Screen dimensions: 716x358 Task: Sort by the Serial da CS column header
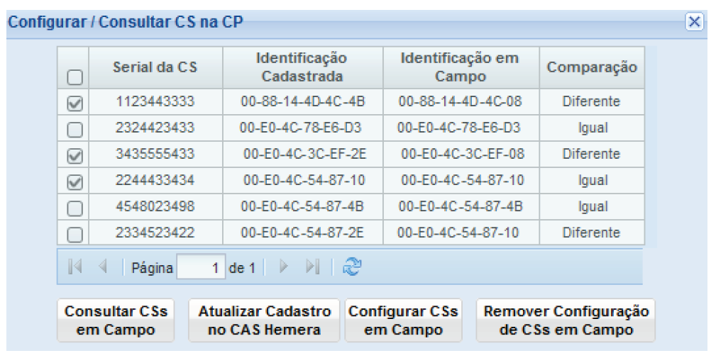pyautogui.click(x=155, y=67)
